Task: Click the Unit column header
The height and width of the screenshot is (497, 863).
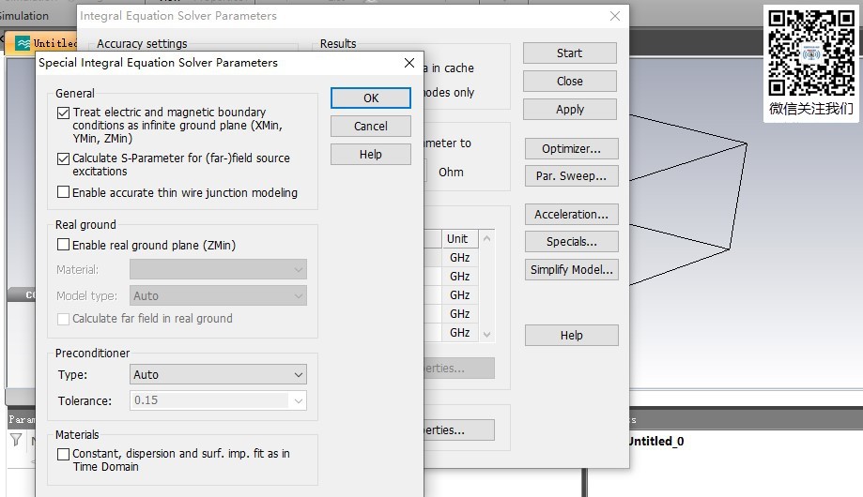Action: 459,238
